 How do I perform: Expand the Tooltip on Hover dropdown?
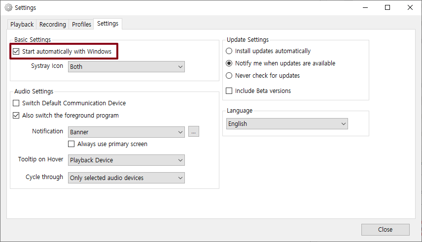[x=126, y=160]
